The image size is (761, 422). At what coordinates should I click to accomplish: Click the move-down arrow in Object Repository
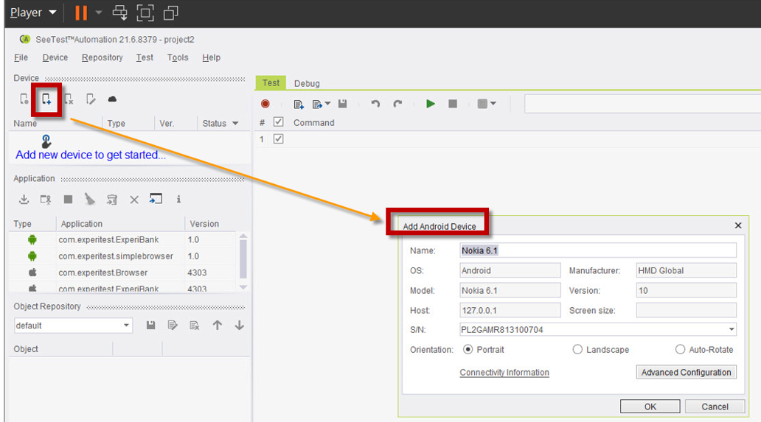coord(239,325)
